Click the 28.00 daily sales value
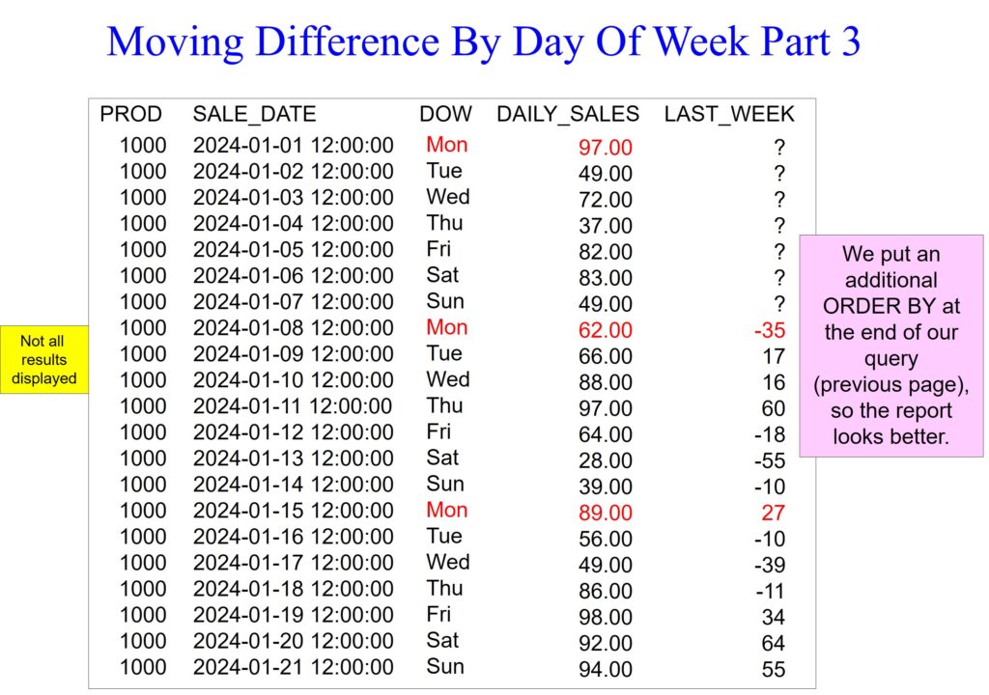Viewport: 989px width, 695px height. click(606, 460)
